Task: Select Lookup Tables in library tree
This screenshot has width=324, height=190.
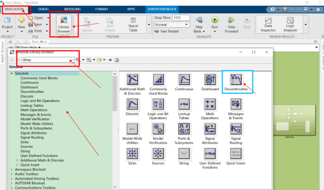Action: point(32,105)
